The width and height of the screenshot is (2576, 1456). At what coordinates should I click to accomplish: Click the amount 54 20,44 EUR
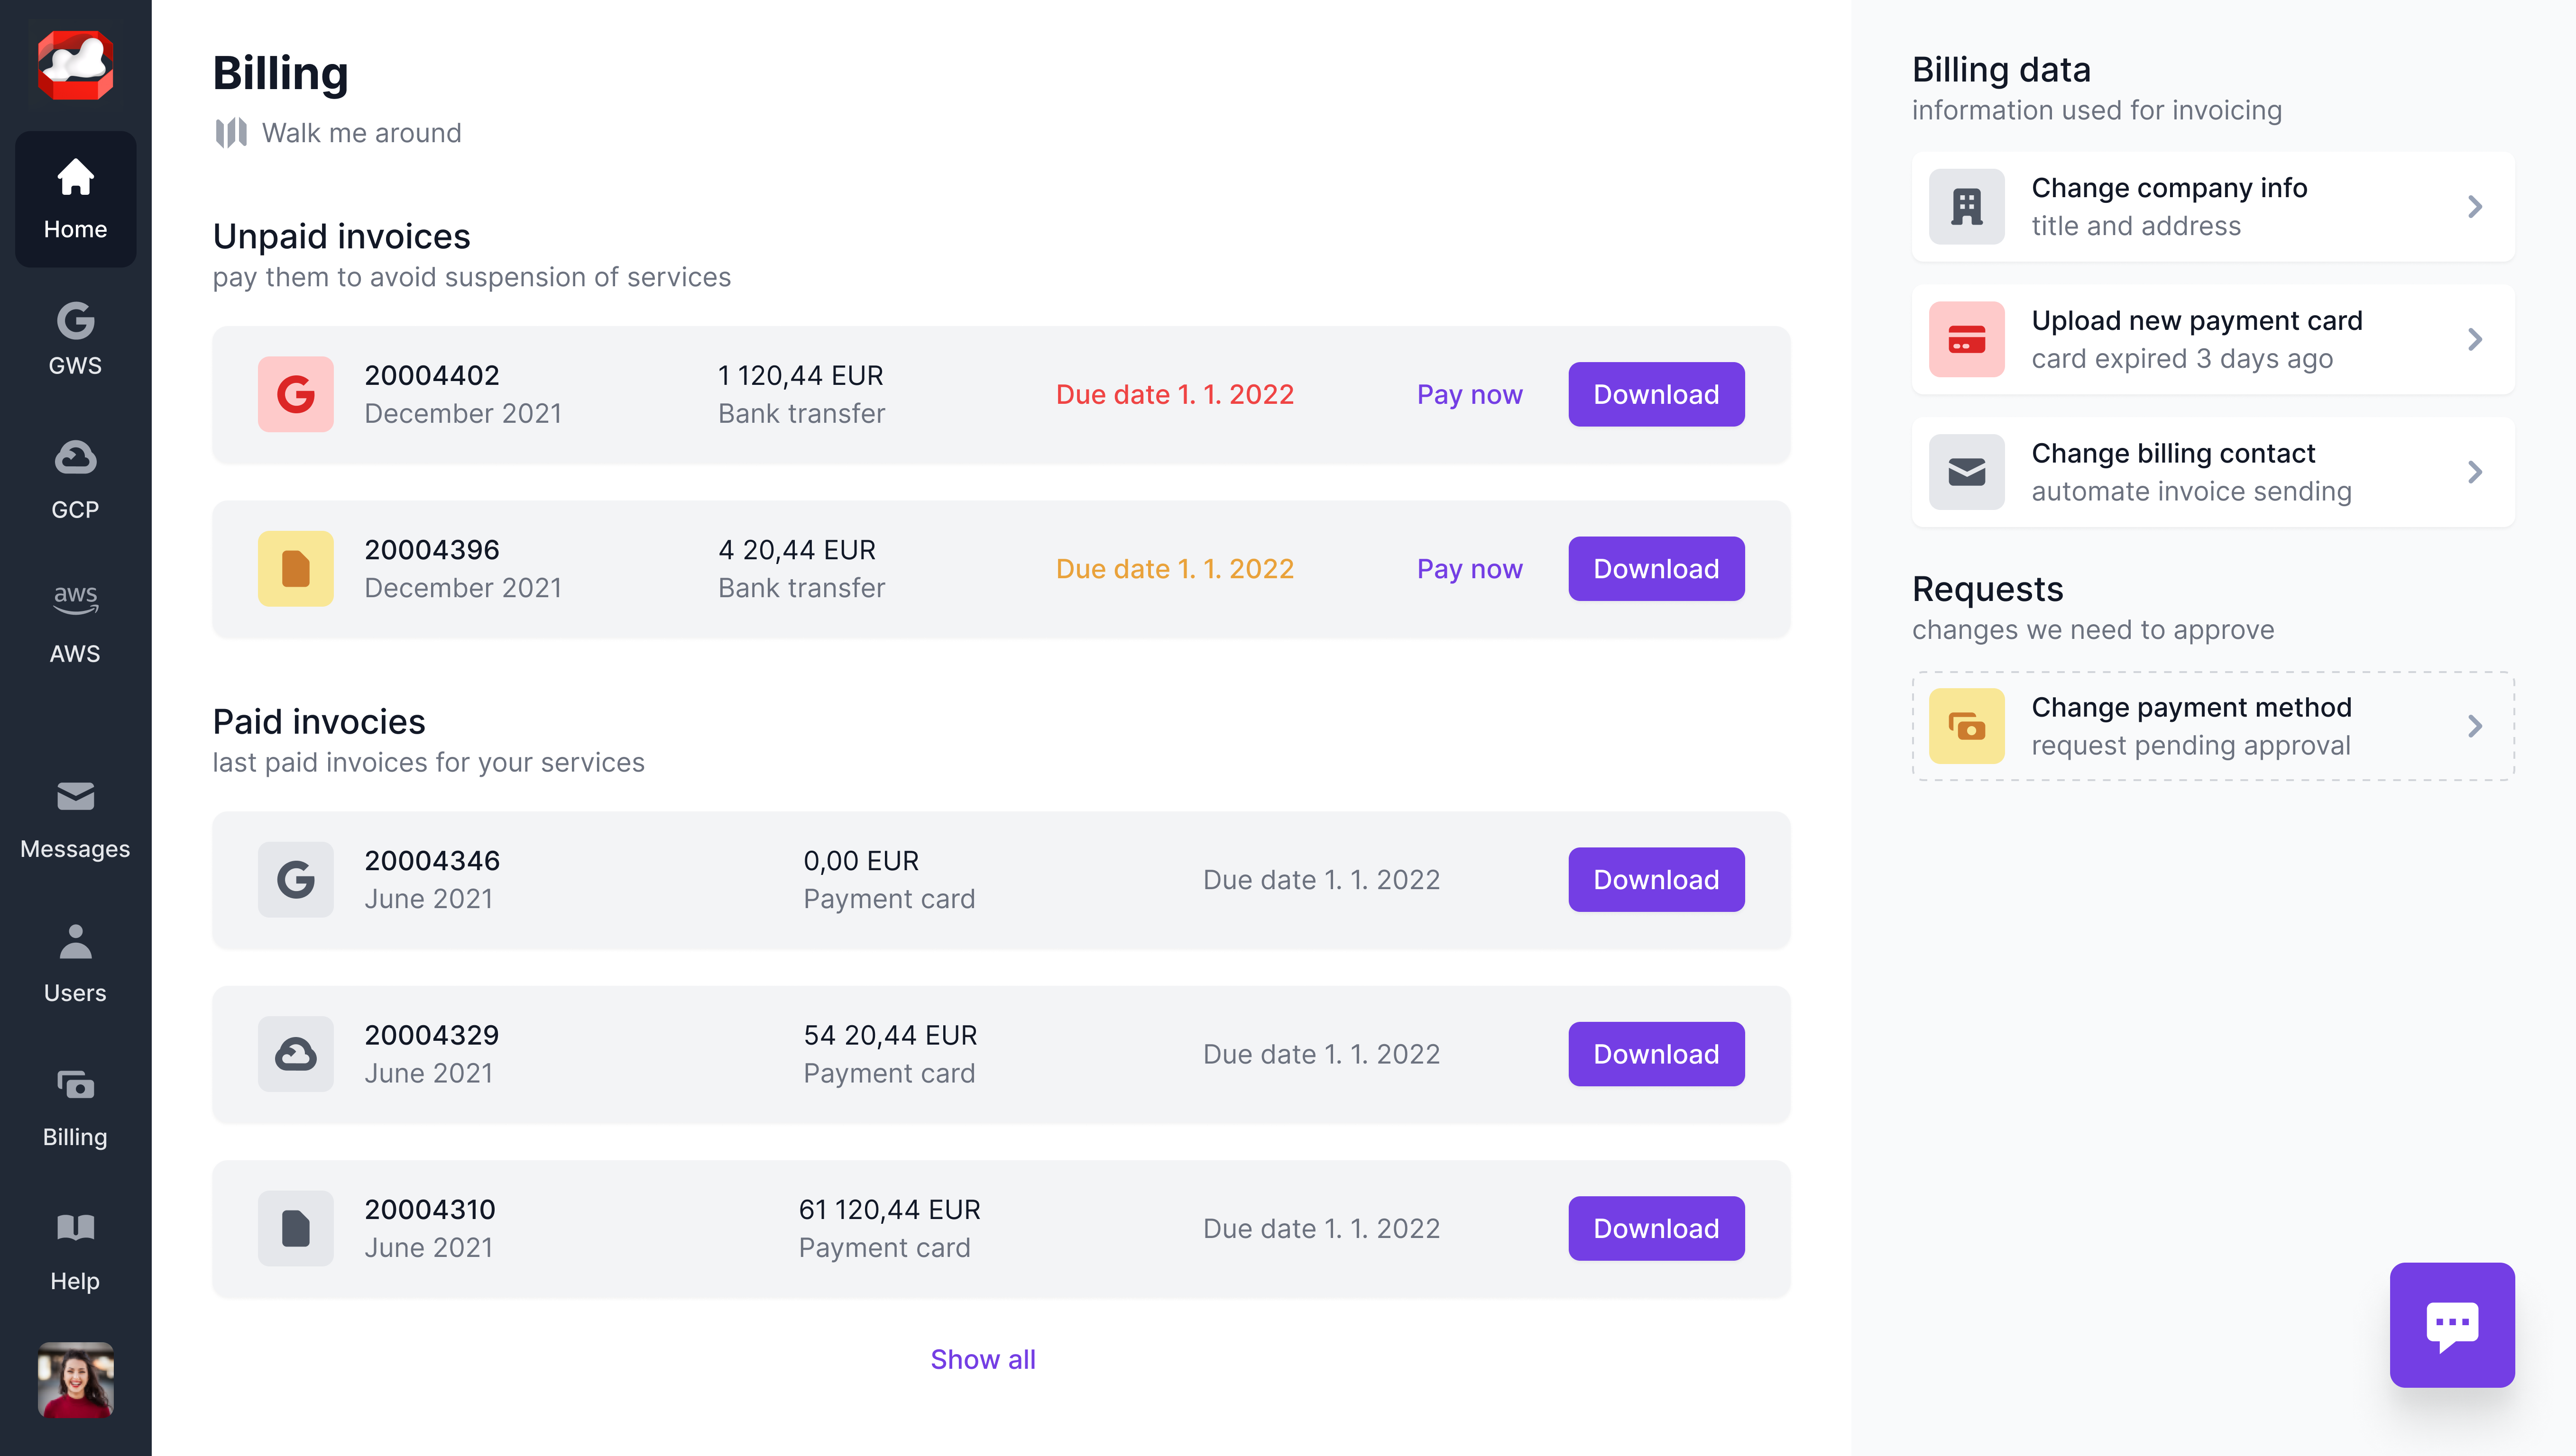pos(890,1035)
